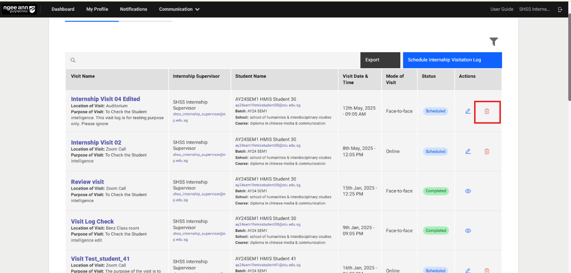Expand the Communication dropdown menu
This screenshot has height=273, width=571.
[x=179, y=9]
